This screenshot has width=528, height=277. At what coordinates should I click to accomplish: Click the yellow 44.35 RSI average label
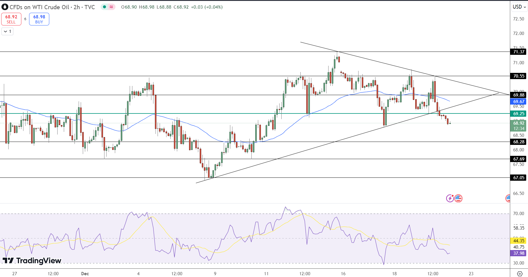[x=519, y=241]
